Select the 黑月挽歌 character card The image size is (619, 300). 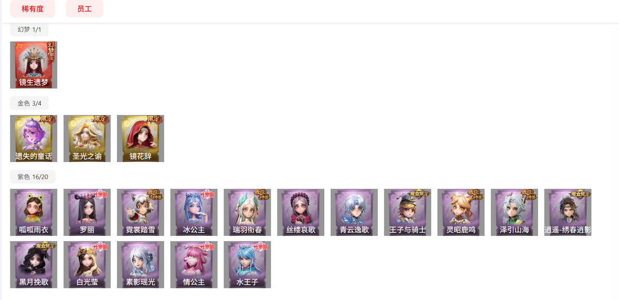(x=34, y=265)
